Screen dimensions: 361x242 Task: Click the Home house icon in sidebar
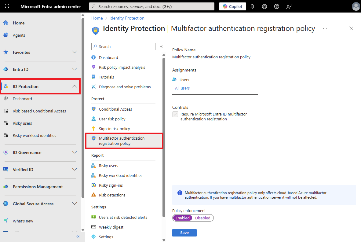point(6,23)
